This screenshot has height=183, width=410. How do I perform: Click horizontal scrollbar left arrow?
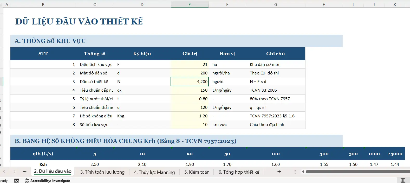303,172
